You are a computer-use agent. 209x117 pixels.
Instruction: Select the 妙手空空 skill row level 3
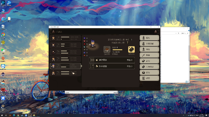point(112,66)
